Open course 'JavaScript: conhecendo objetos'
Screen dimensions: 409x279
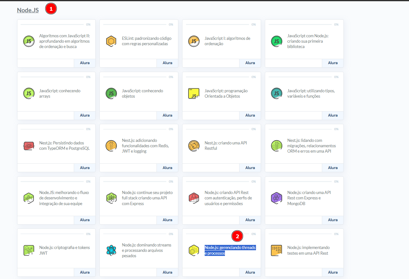(143, 94)
